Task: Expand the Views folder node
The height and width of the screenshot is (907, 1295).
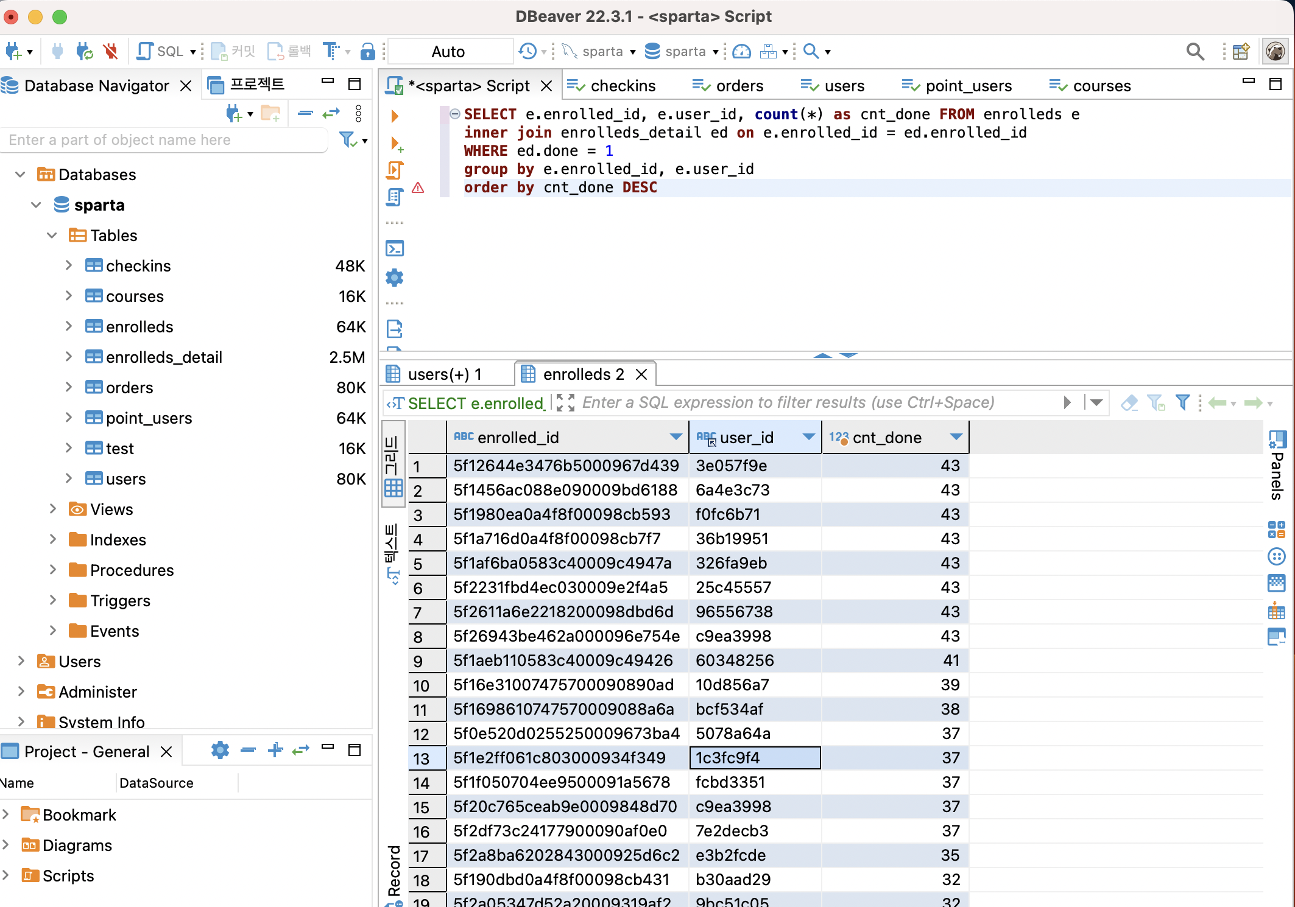Action: coord(52,510)
